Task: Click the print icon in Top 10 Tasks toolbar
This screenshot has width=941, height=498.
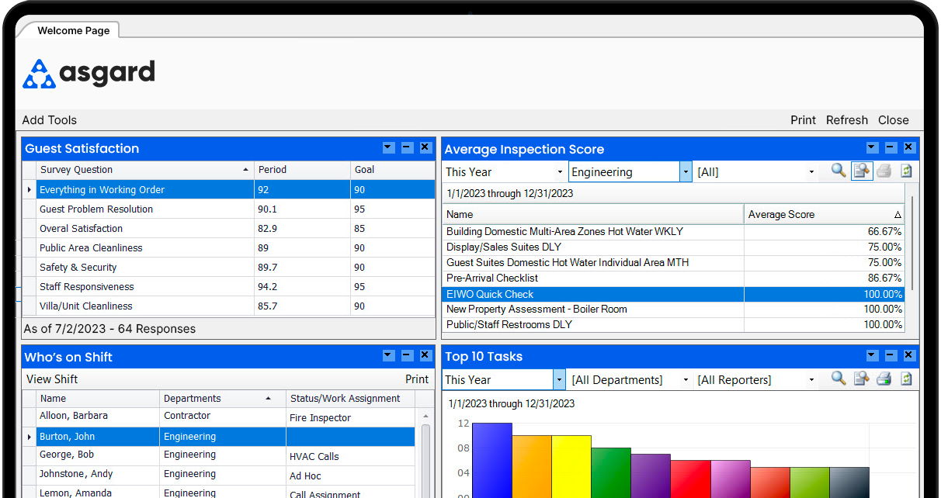Action: (x=884, y=379)
